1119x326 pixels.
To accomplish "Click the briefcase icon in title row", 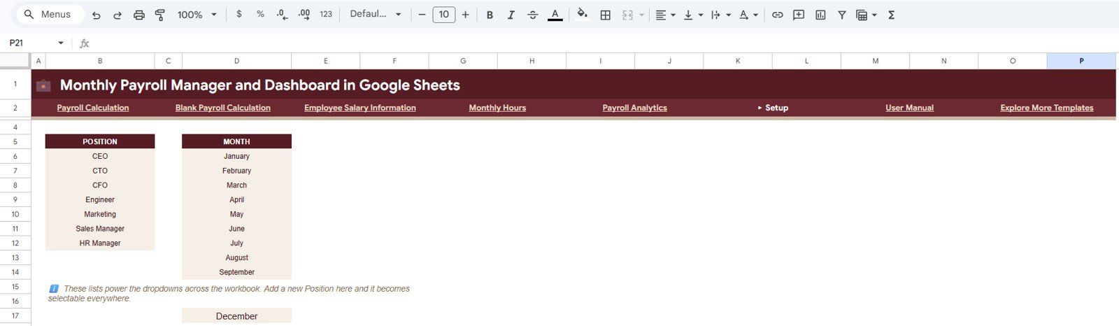I will tap(43, 85).
